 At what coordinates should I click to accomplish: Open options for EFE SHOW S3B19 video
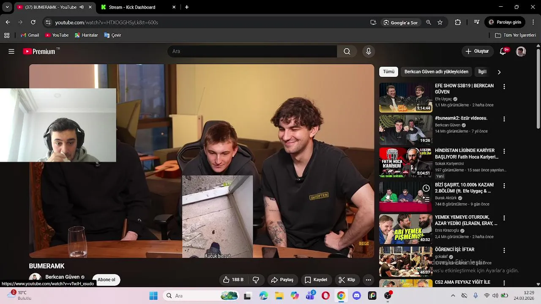pyautogui.click(x=504, y=87)
